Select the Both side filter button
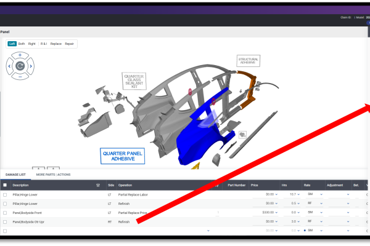Screen dimensions: 370x246 click(22, 44)
